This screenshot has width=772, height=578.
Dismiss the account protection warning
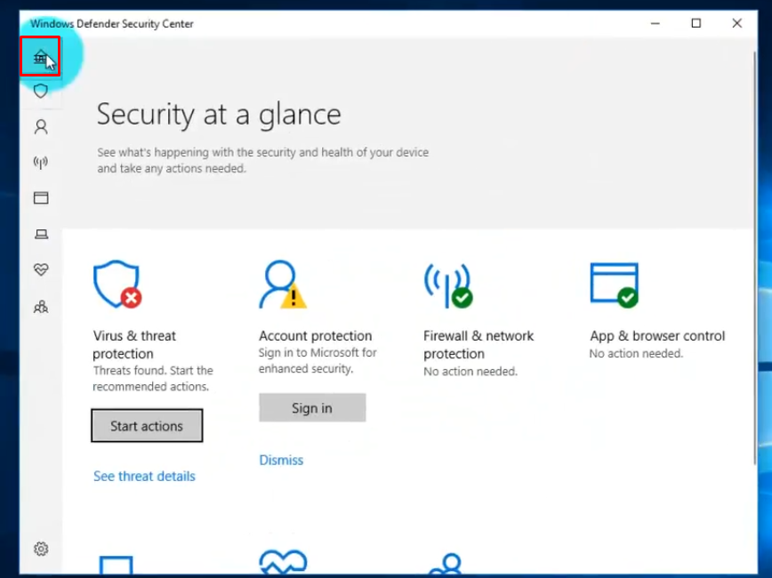281,460
